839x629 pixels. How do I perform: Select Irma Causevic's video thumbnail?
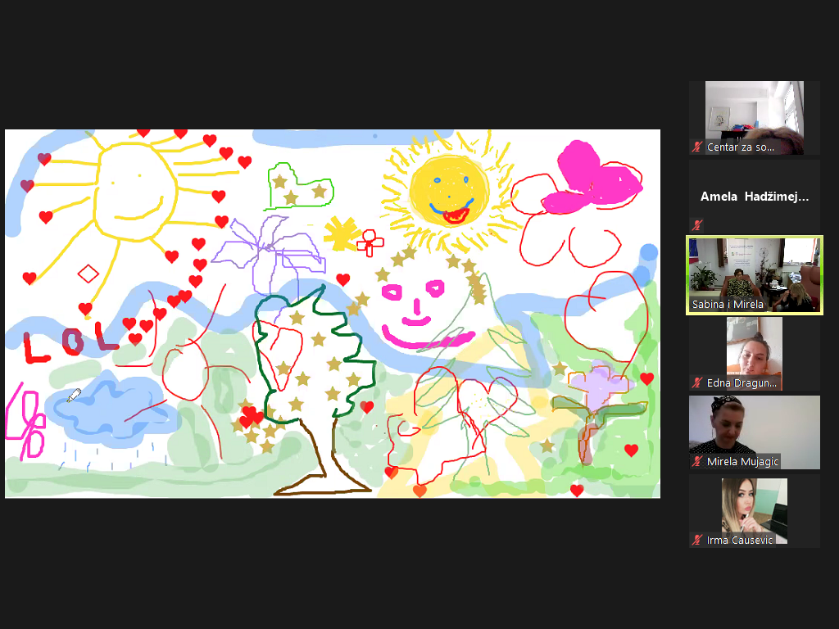tap(754, 508)
